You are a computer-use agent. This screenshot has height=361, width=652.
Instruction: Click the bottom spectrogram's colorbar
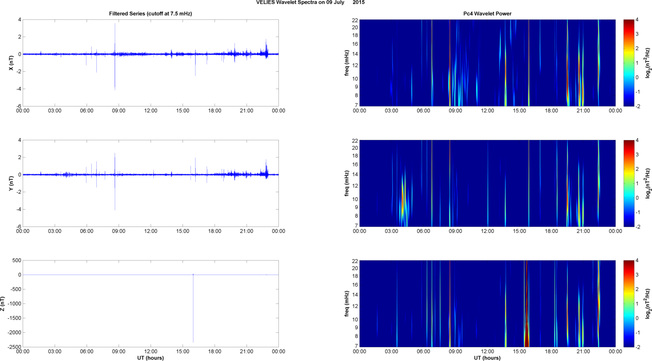click(629, 304)
